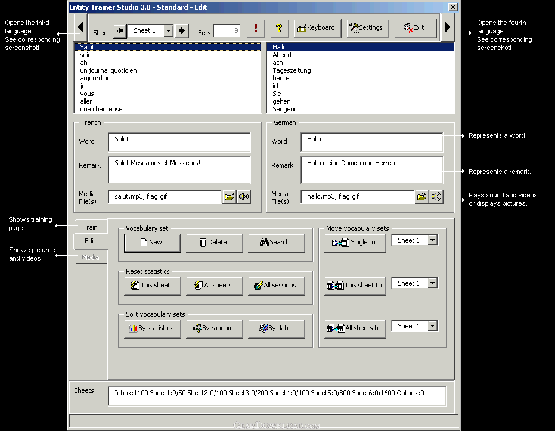Select 'un journal quotidien' in French list

tap(168, 70)
